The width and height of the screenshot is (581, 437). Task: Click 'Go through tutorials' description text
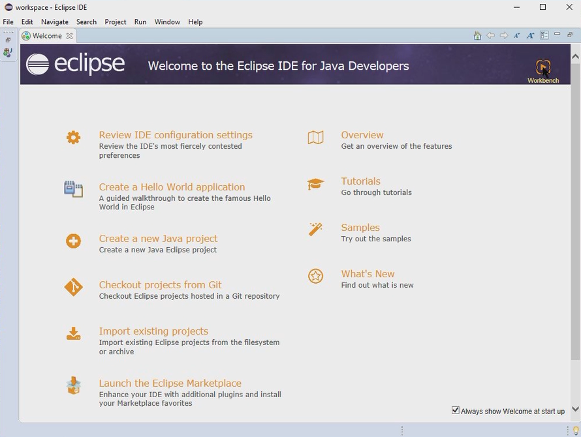click(376, 192)
